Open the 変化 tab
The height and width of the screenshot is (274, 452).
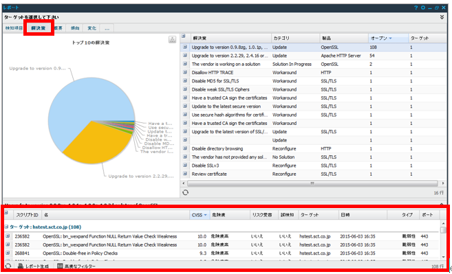tap(92, 28)
